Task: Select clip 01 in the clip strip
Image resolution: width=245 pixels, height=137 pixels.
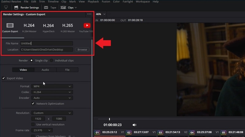Action: (97, 132)
